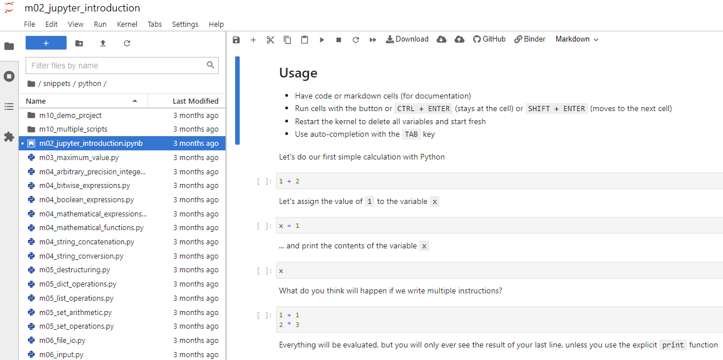The height and width of the screenshot is (360, 723).
Task: Toggle sort order on the Name column
Action: (35, 101)
